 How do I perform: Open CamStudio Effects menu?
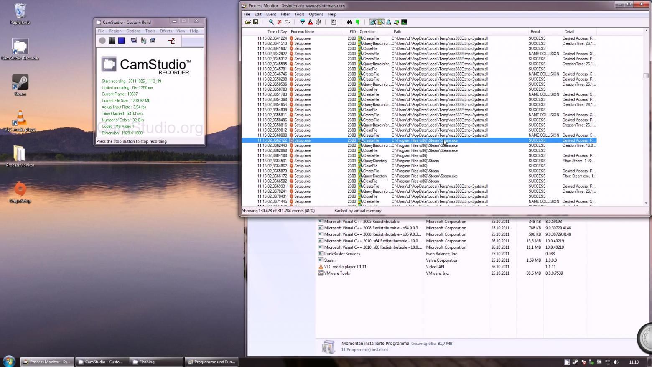pos(166,31)
